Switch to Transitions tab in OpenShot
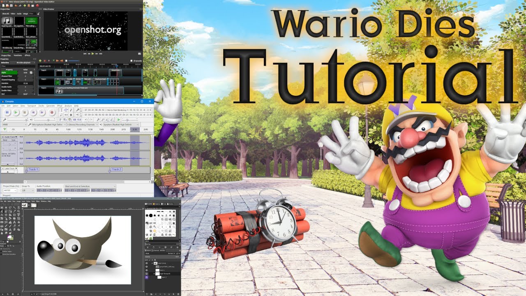Screen dimensions: 526x296 18,55
